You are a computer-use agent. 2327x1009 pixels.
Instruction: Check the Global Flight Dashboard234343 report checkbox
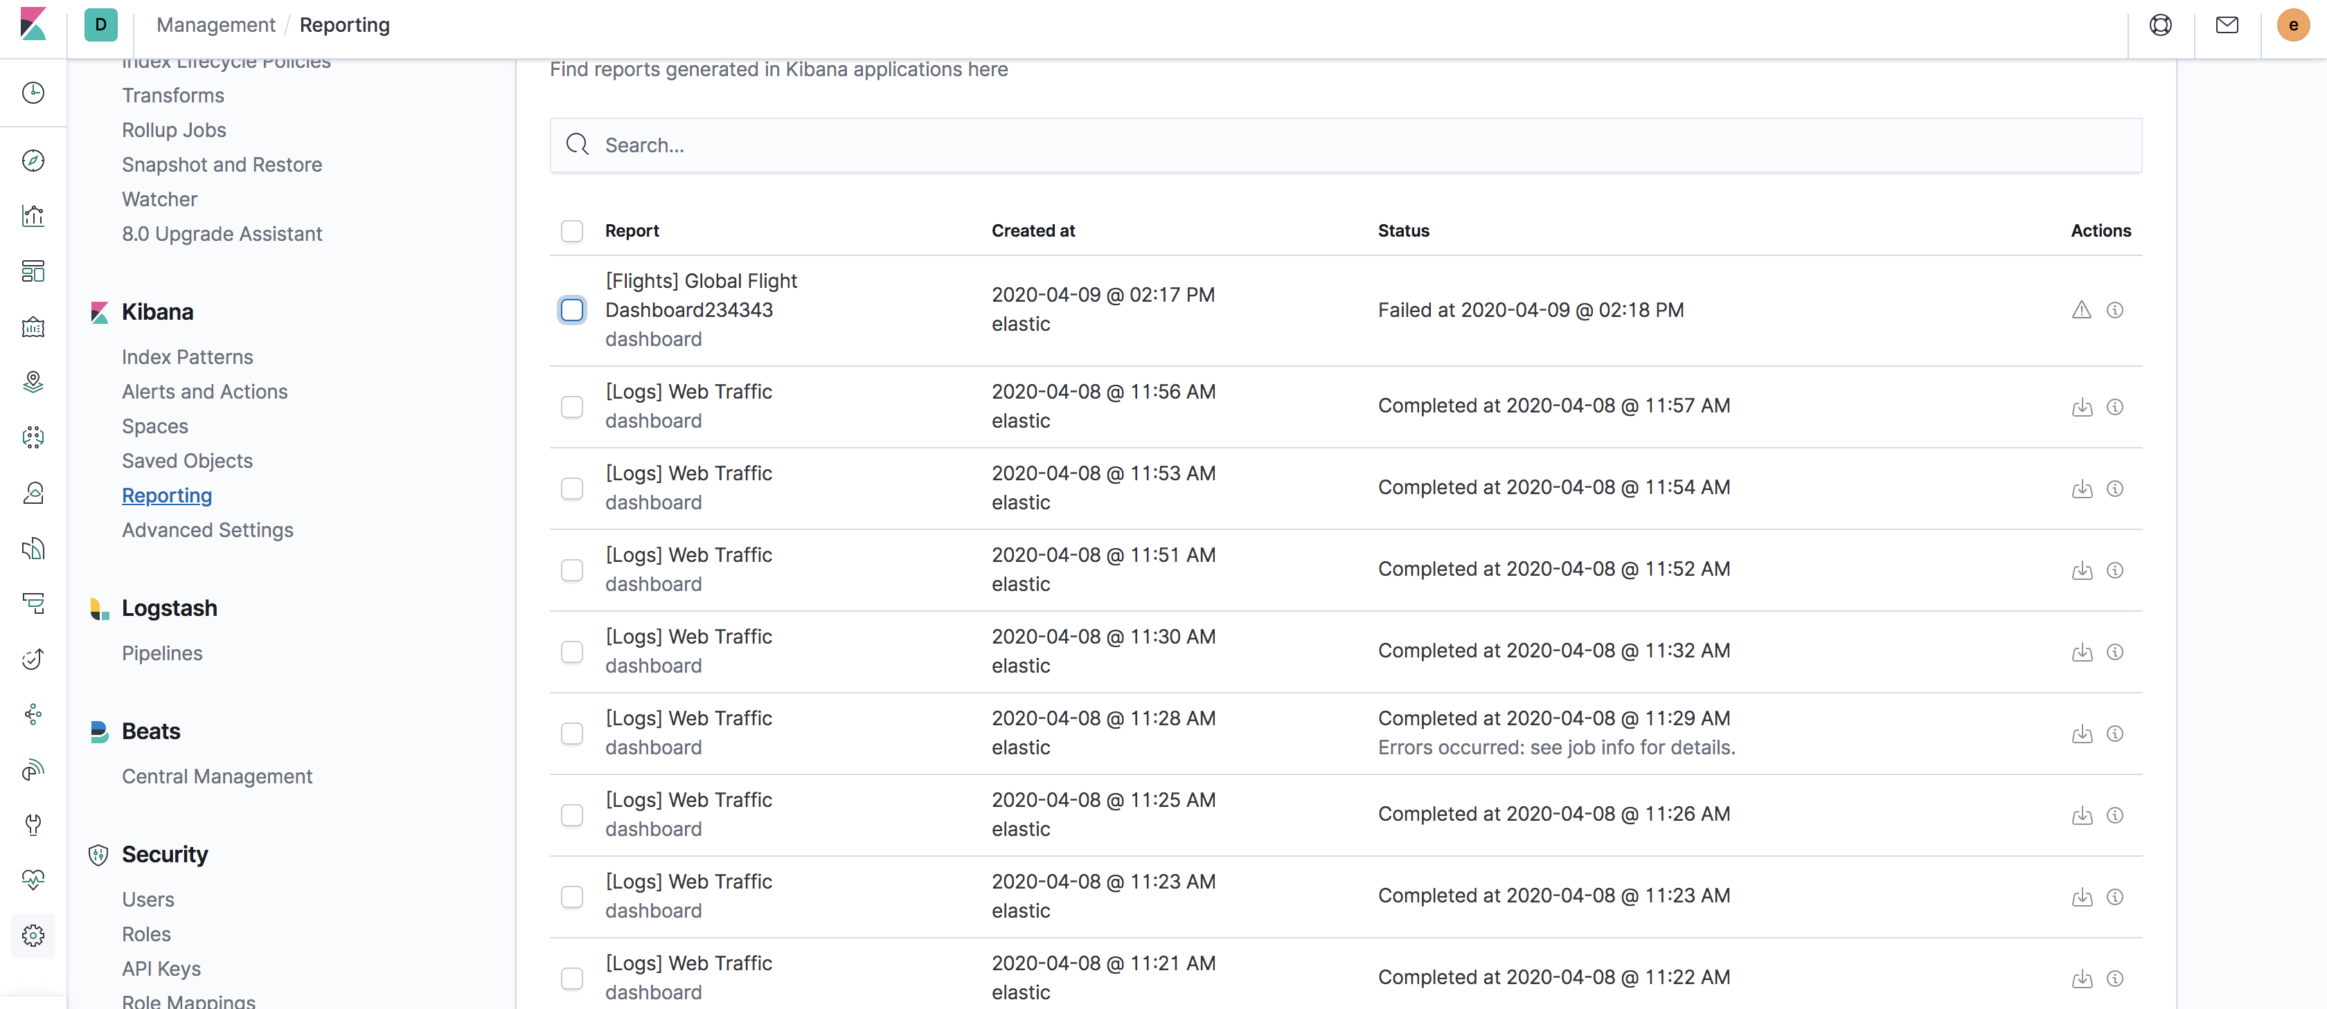click(x=572, y=309)
